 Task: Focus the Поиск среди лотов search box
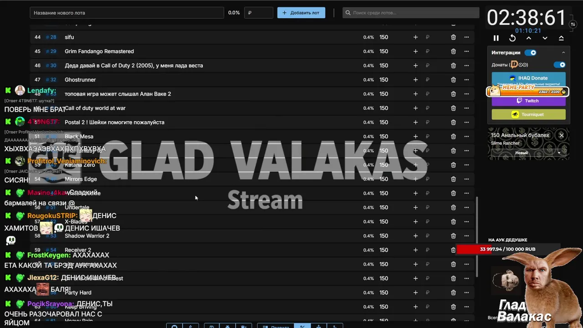(411, 13)
